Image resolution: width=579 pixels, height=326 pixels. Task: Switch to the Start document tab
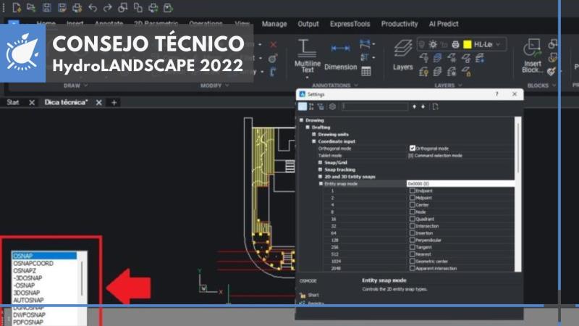[x=13, y=102]
